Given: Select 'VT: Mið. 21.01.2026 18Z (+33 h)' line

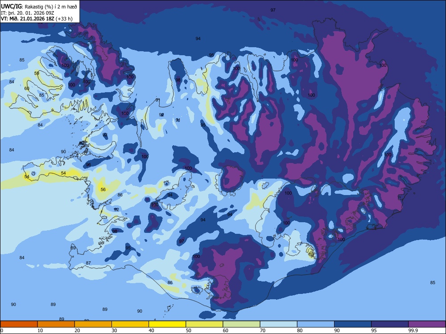Looking at the screenshot, I should [37, 19].
